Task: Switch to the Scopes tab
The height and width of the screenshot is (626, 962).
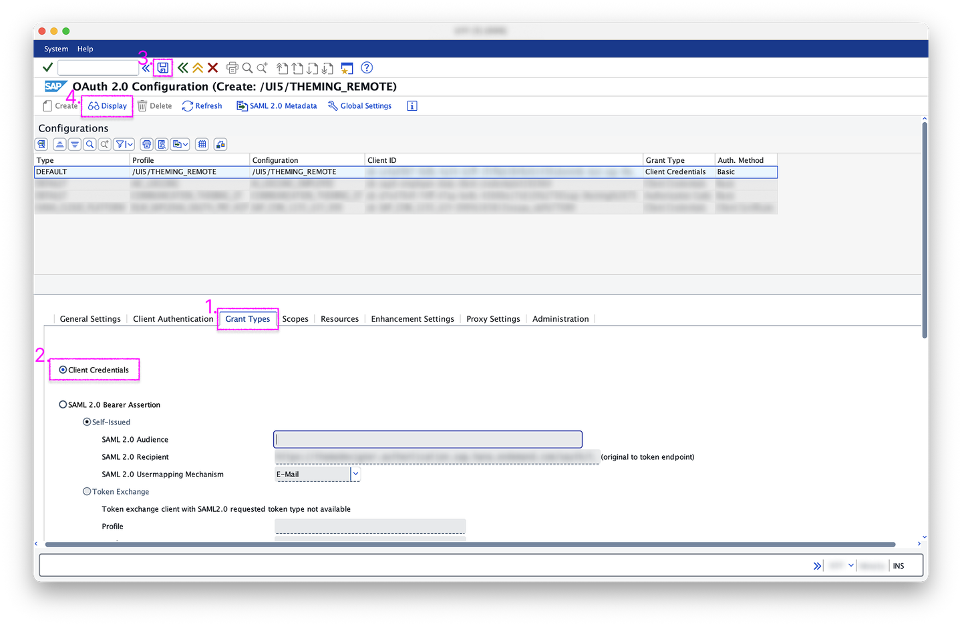Action: (295, 319)
